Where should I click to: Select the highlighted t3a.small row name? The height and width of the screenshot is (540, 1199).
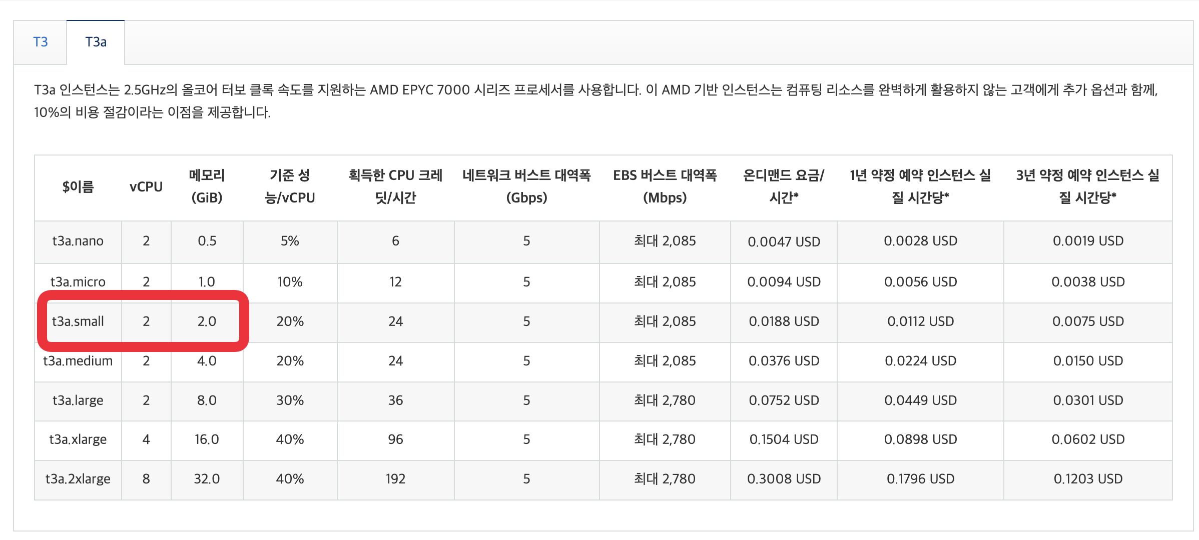[78, 321]
